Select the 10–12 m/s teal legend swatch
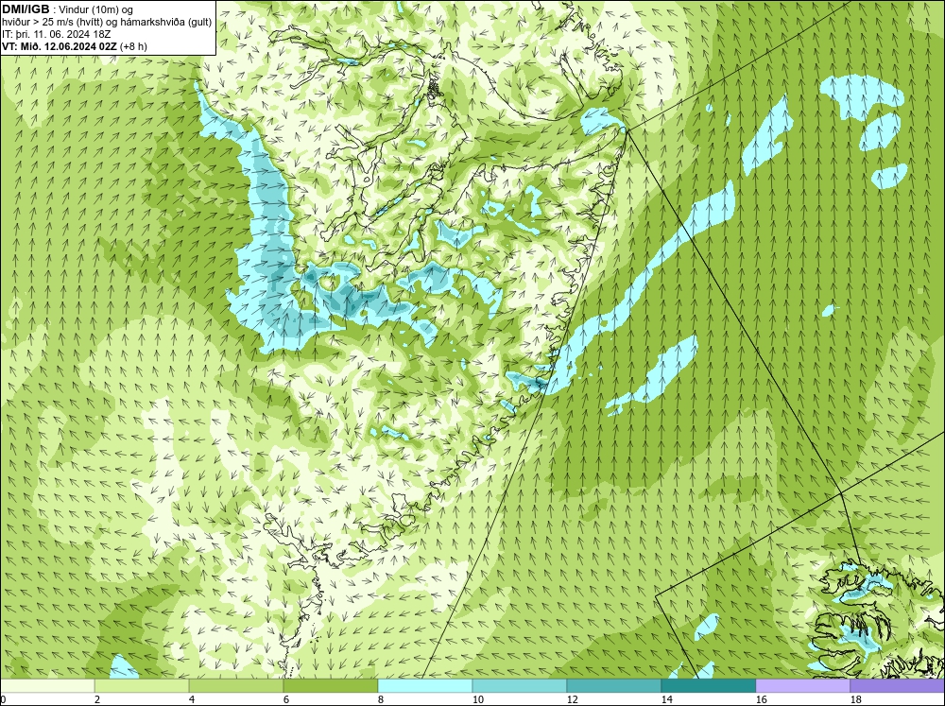945x706 pixels. tap(520, 686)
